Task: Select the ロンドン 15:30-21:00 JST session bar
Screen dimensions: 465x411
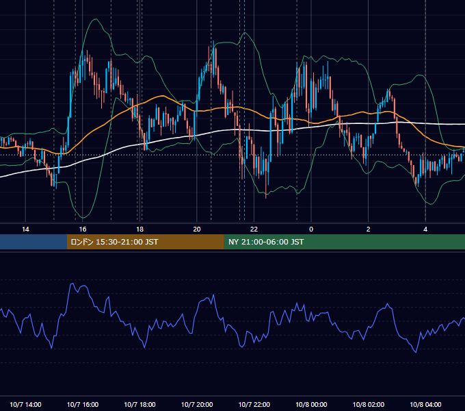Action: click(145, 242)
